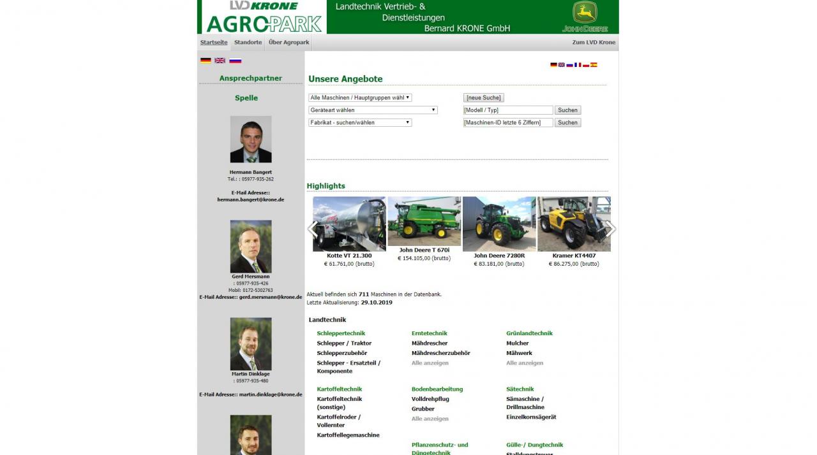Open the Kotte VT 21.300 thumbnail
Viewport: 817px width, 455px height.
click(x=349, y=224)
